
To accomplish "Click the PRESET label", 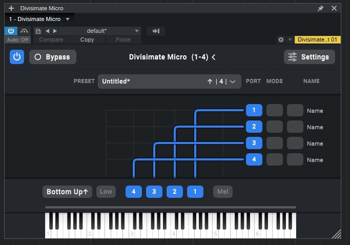I will 84,81.
